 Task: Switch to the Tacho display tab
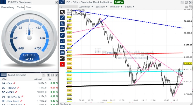click(20, 7)
